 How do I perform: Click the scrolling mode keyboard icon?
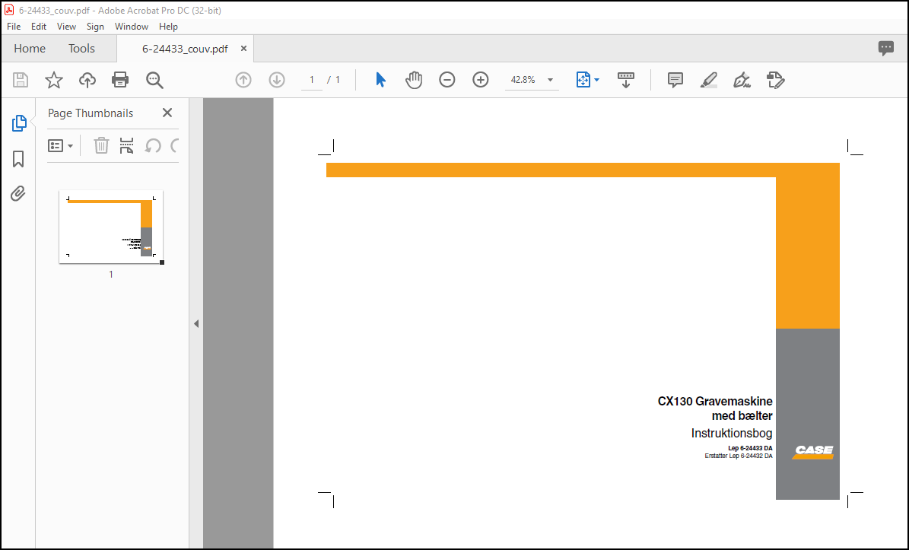[x=625, y=80]
